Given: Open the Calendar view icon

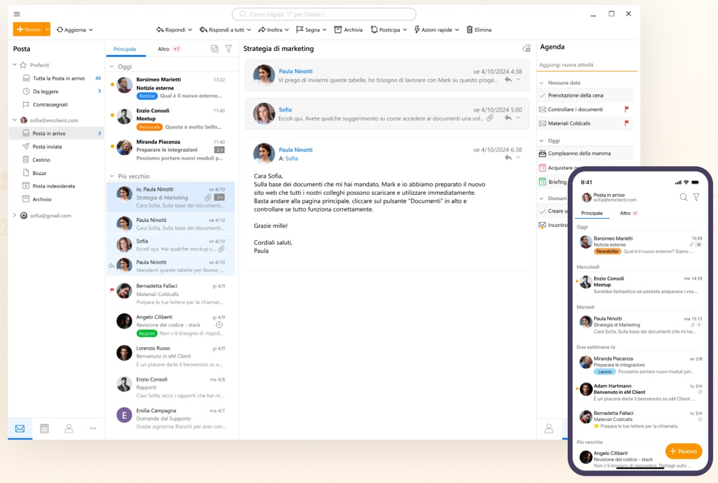Looking at the screenshot, I should pos(44,429).
